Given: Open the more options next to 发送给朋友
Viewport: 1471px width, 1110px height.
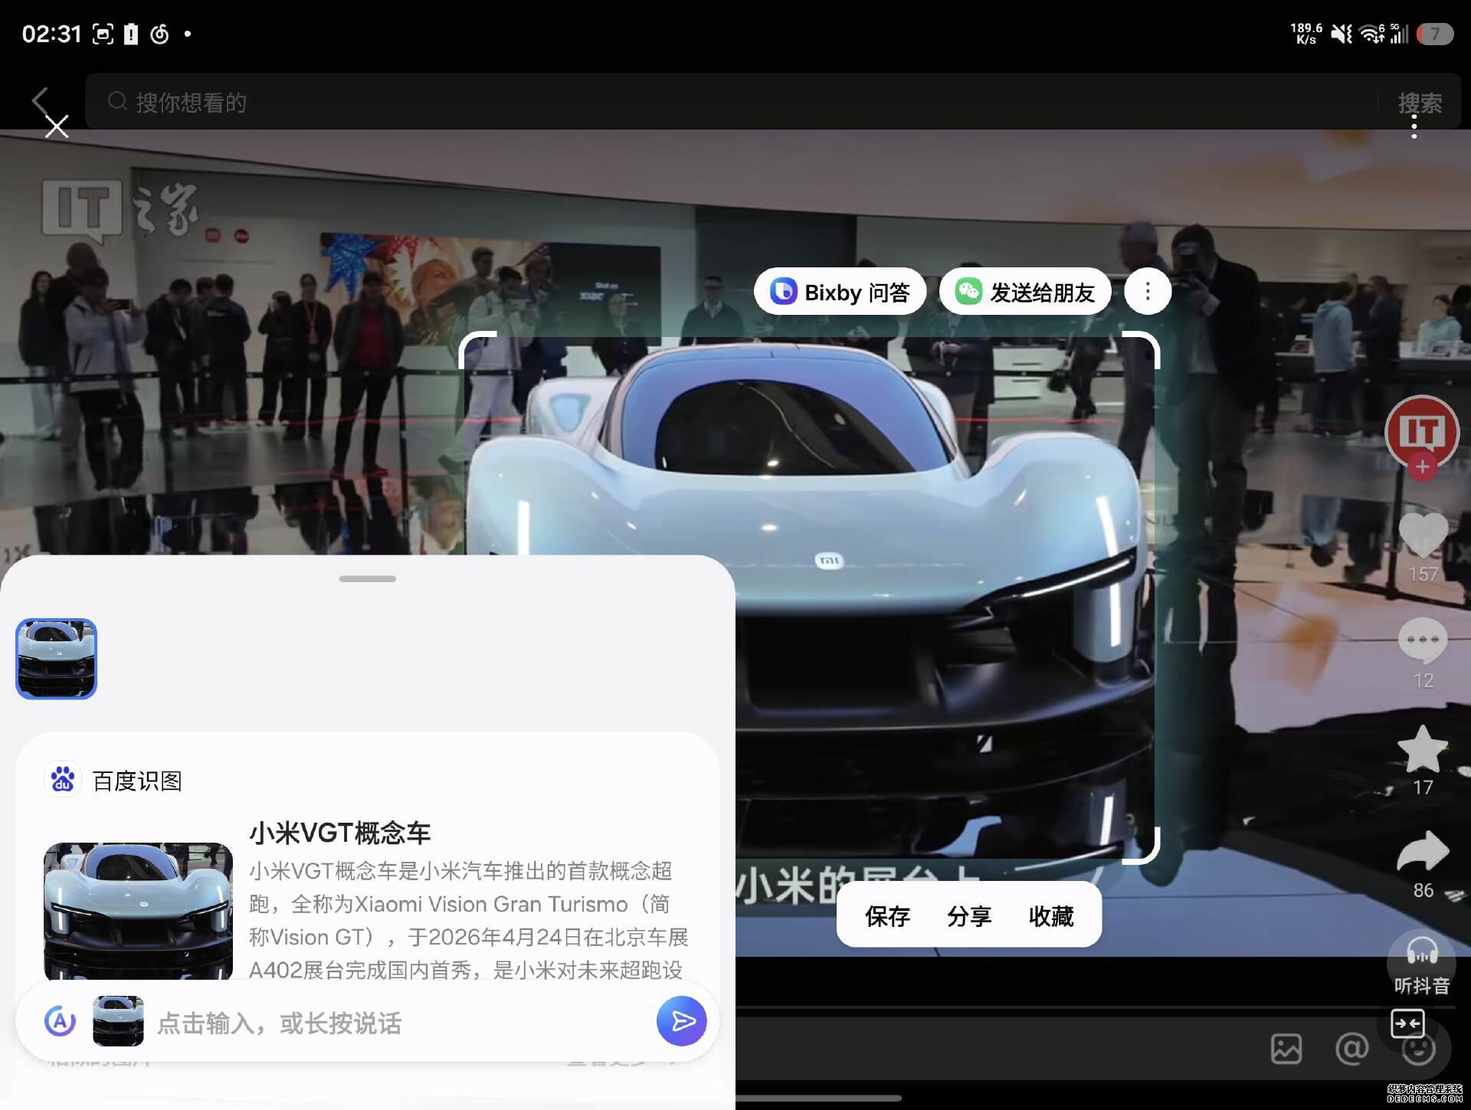Looking at the screenshot, I should click(1147, 292).
